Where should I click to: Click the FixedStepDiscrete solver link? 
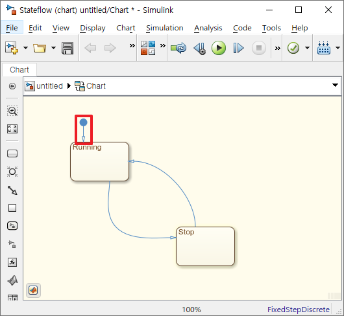click(299, 310)
